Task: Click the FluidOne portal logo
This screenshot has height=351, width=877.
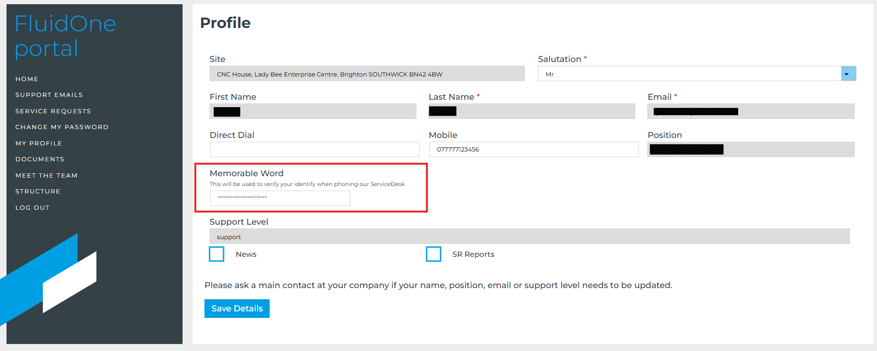Action: click(x=65, y=36)
